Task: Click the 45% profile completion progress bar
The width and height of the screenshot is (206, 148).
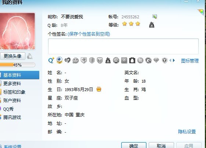Action: click(17, 65)
